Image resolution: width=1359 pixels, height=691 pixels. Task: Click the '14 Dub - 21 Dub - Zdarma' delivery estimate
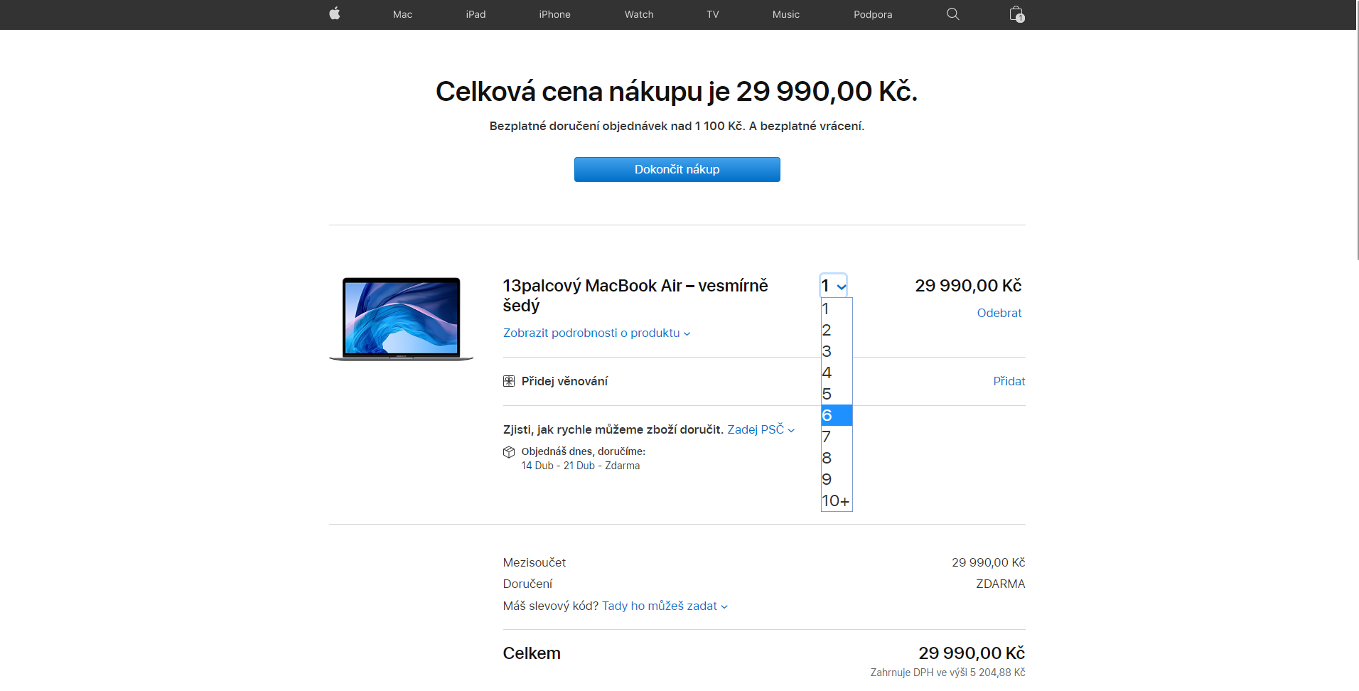[x=581, y=466]
